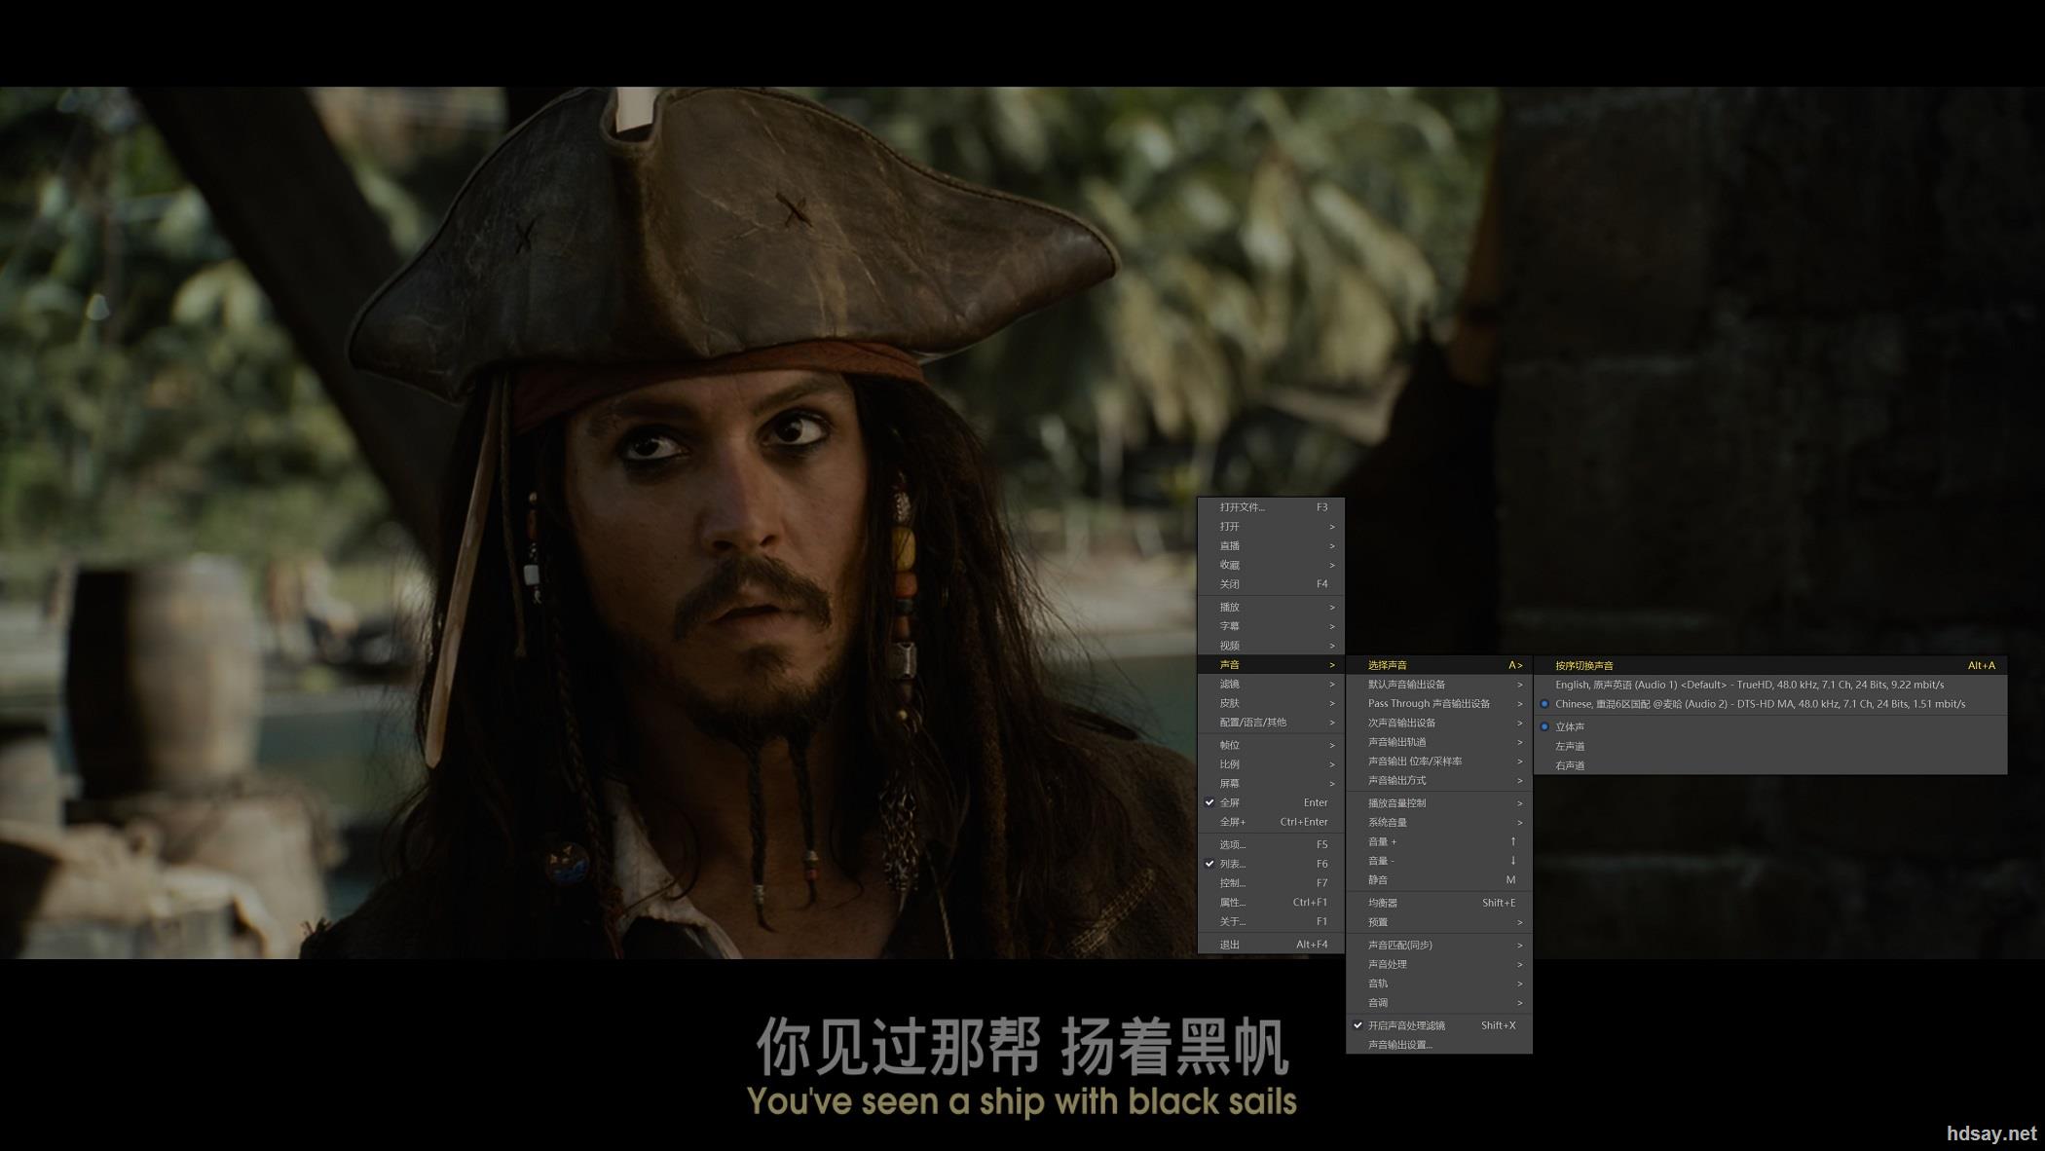Open the 播放 submenu

coord(1271,607)
